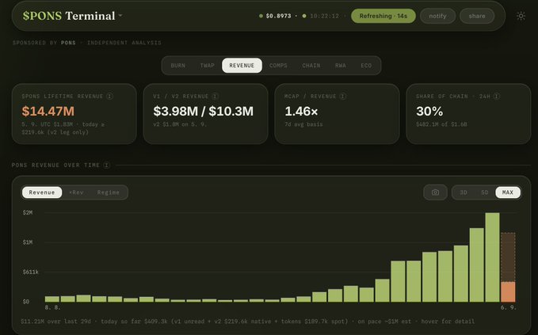The height and width of the screenshot is (335, 538).
Task: Open info icon beside PONS Revenue Over Time
Action: 106,166
